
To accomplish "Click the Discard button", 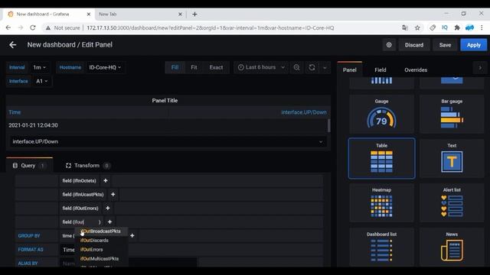I will pos(414,45).
